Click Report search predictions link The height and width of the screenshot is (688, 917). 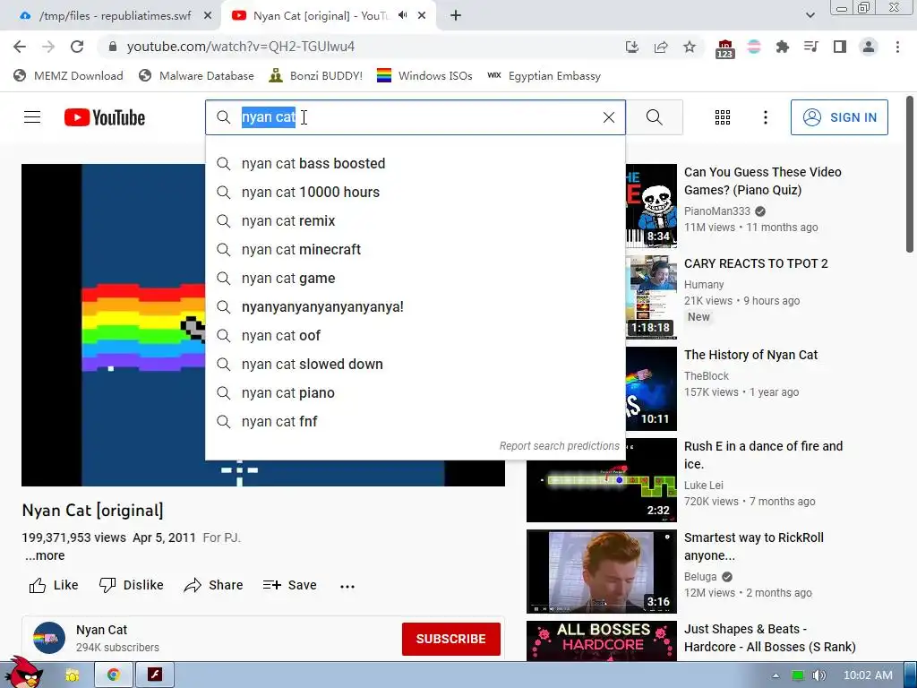(x=559, y=446)
